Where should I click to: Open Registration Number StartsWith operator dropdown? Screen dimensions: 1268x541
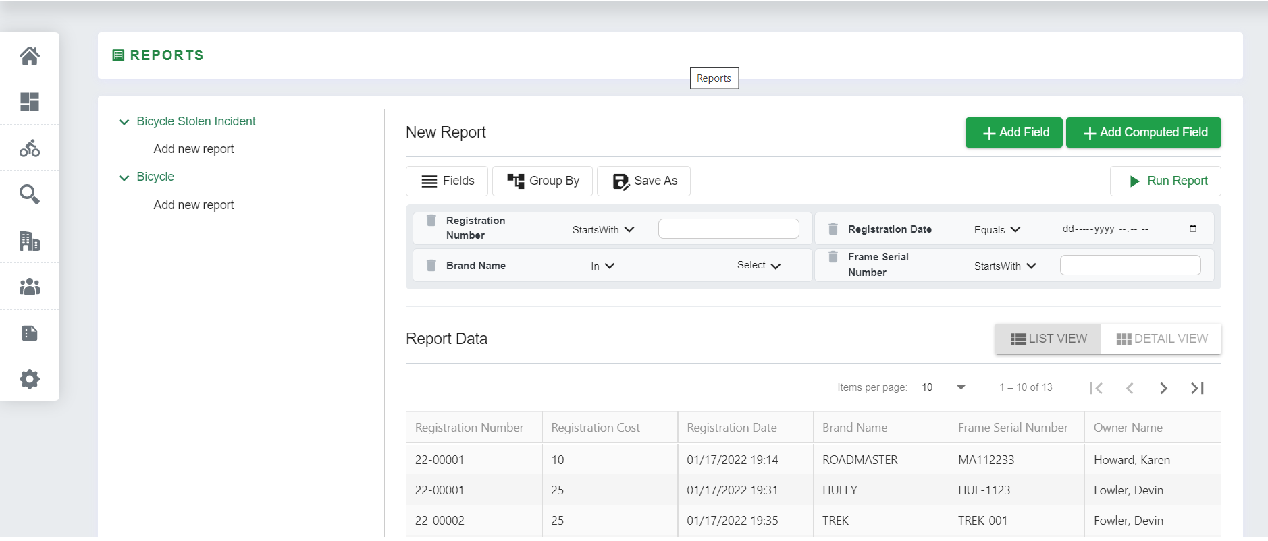pyautogui.click(x=603, y=230)
